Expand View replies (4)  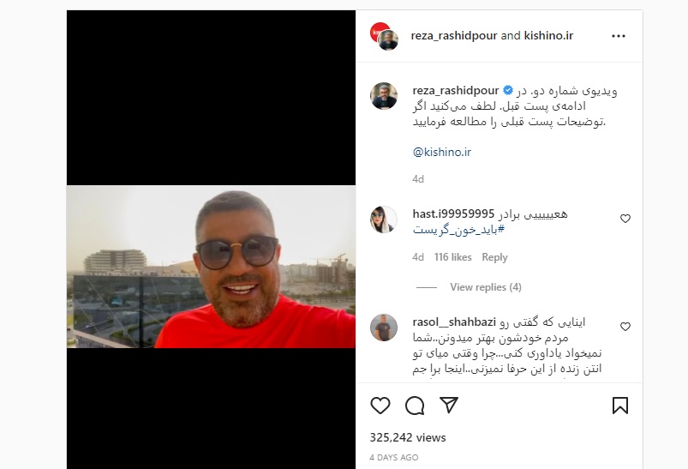coord(485,287)
